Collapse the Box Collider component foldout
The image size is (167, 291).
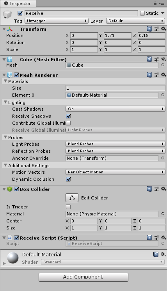click(4, 189)
